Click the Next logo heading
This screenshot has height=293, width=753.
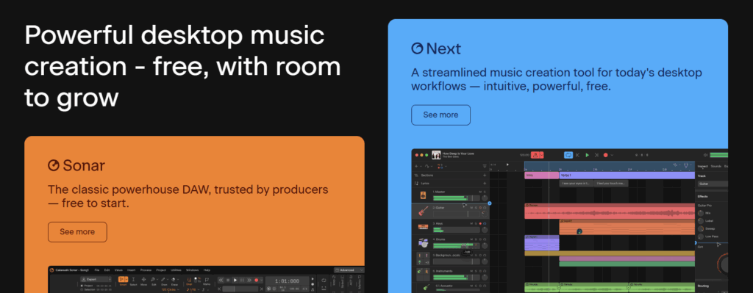coord(436,48)
